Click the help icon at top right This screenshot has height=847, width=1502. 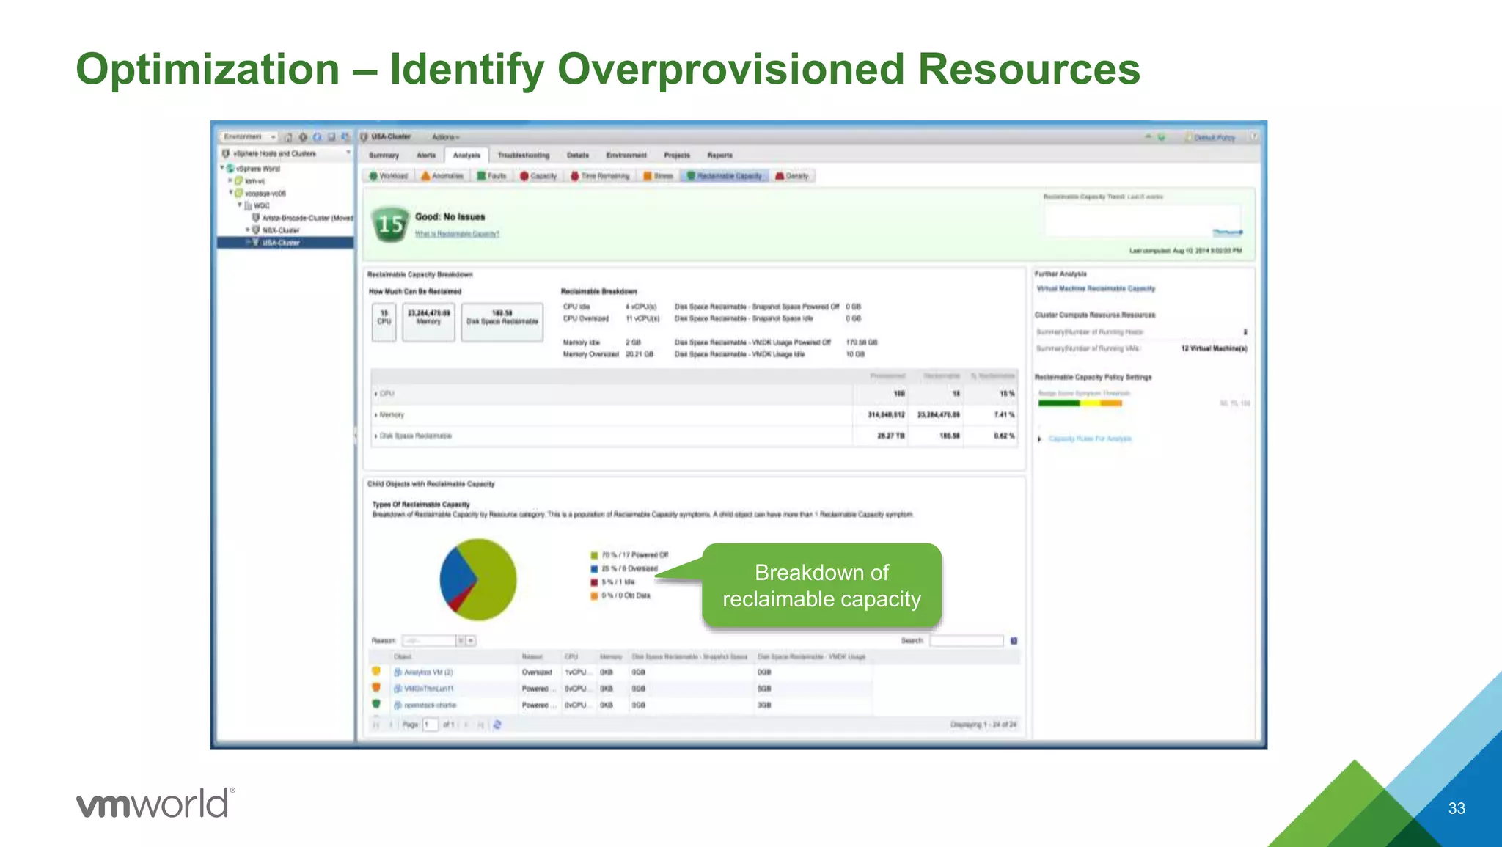tap(1253, 136)
